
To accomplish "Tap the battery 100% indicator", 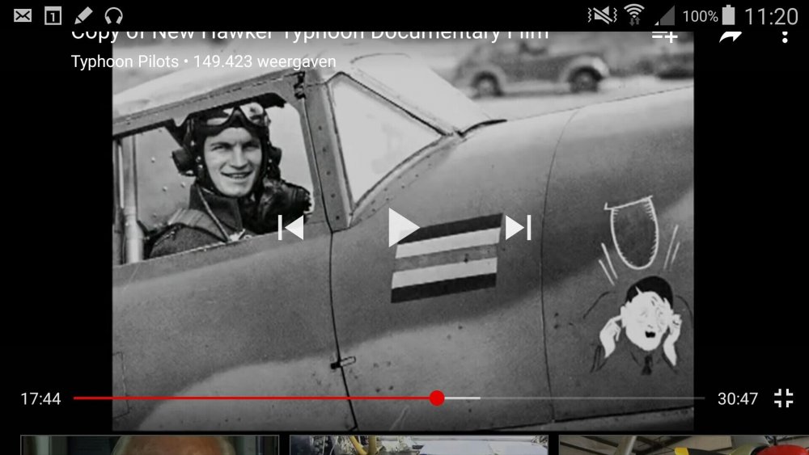I will point(709,15).
